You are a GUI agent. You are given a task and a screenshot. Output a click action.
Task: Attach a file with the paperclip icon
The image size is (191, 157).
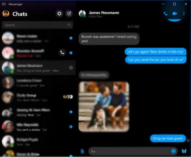point(82,151)
